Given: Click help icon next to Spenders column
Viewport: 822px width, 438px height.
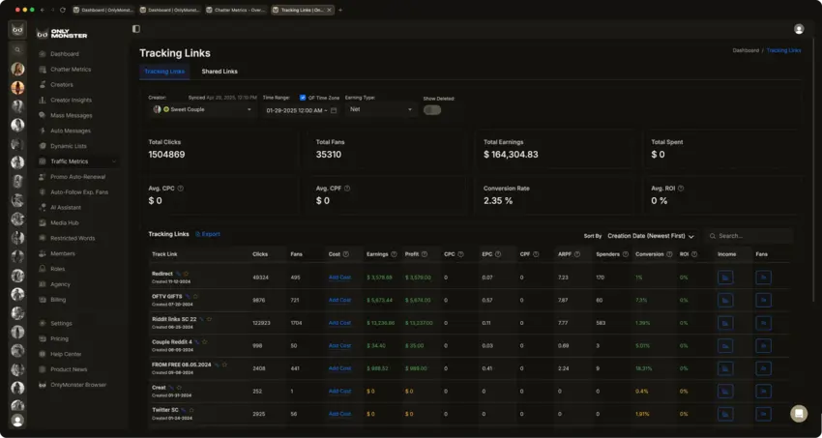Looking at the screenshot, I should click(x=626, y=254).
